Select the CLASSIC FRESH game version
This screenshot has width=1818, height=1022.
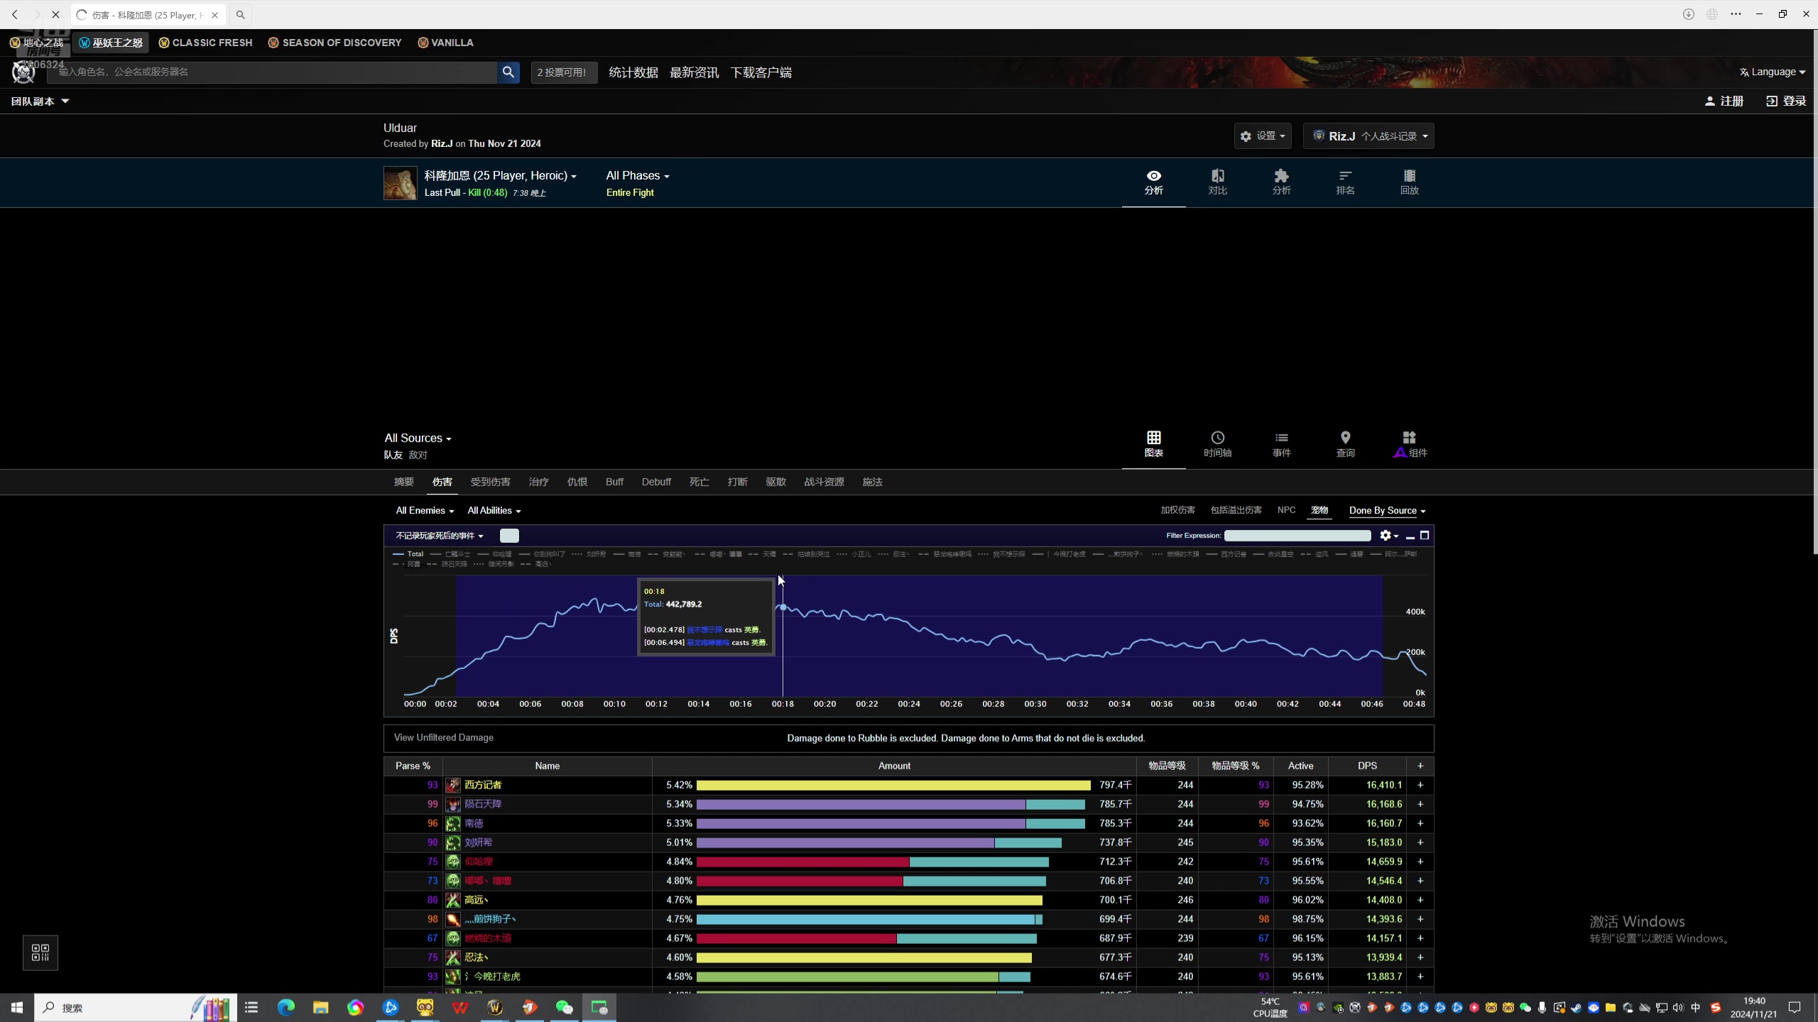tap(205, 43)
